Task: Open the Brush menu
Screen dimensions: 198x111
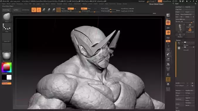Action: click(x=8, y=4)
